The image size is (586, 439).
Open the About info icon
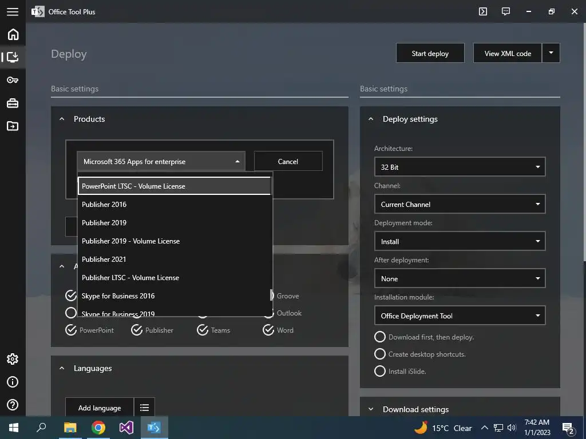point(13,382)
